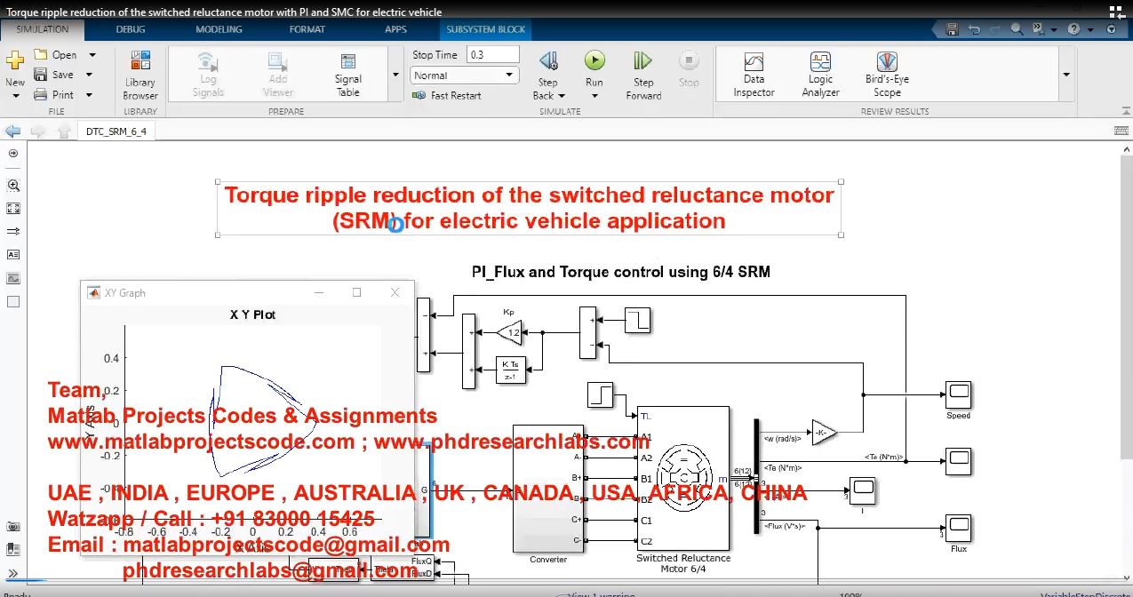The height and width of the screenshot is (597, 1133).
Task: Select the Speed scope block
Action: click(958, 394)
